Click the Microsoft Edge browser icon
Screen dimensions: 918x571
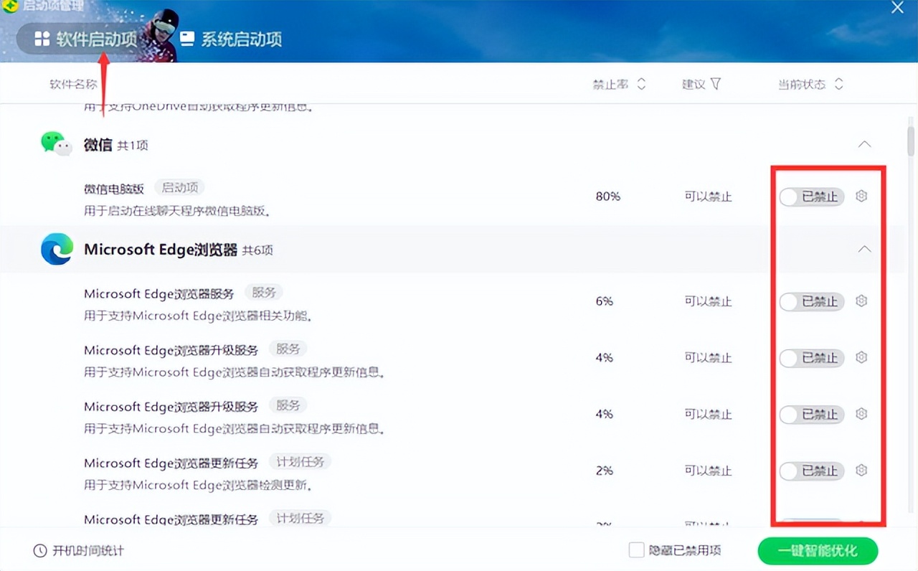click(x=54, y=249)
